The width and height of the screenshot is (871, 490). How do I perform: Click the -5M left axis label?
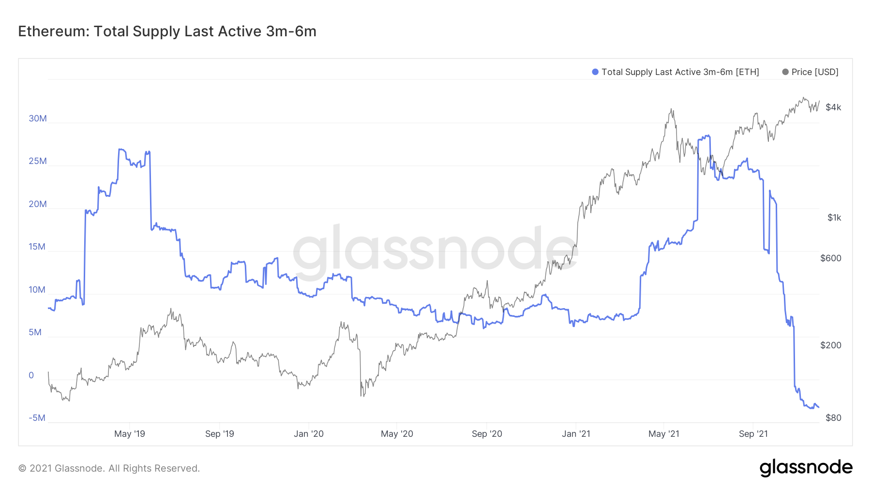click(x=37, y=418)
